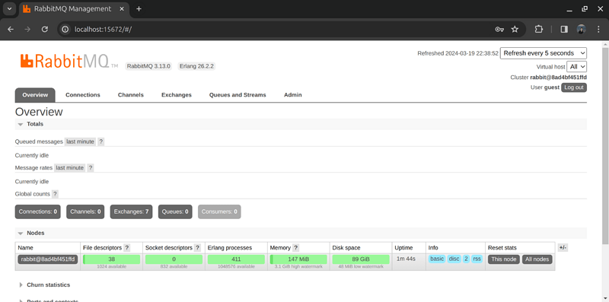Viewport: 609px width, 302px height.
Task: Switch to the Exchanges tab
Action: (x=177, y=95)
